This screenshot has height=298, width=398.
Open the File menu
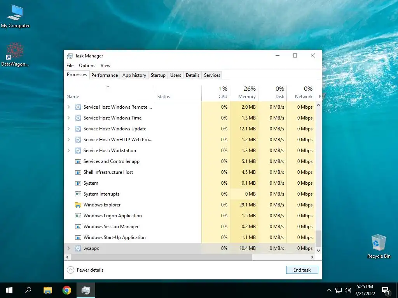pyautogui.click(x=70, y=66)
